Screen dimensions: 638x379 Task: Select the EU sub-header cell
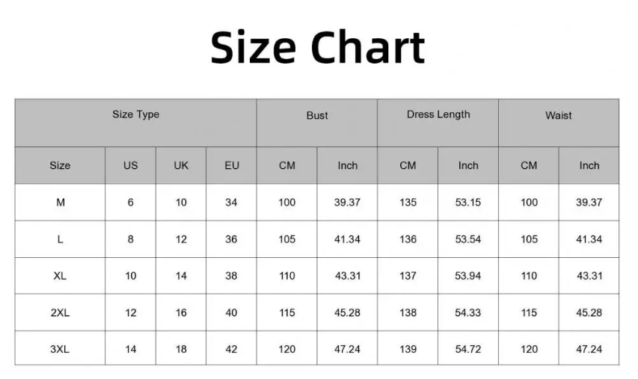(x=232, y=166)
